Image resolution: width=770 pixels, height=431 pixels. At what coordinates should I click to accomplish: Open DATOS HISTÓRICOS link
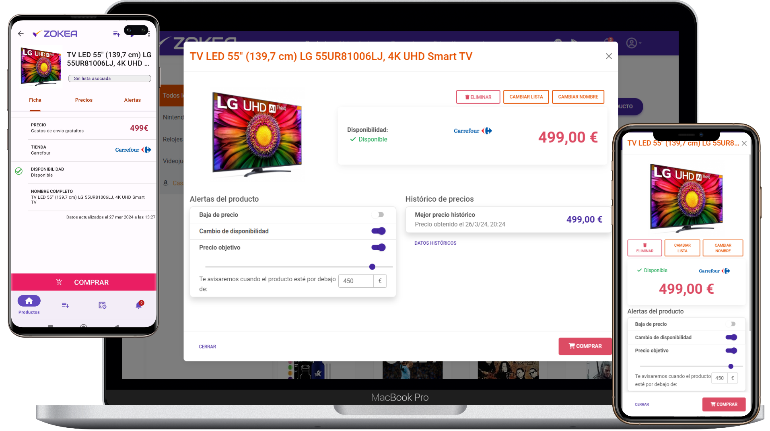click(435, 243)
